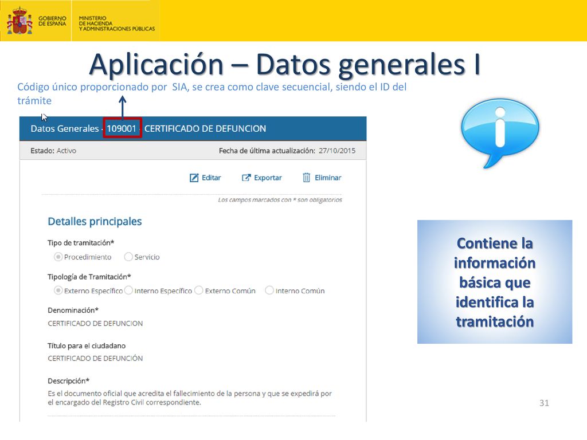Click the mandatory fields note in italics
This screenshot has width=587, height=440.
click(x=280, y=200)
